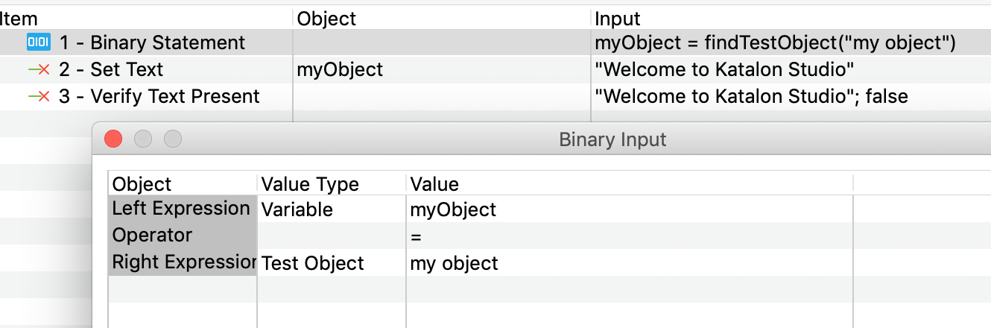Screen dimensions: 991x328
Task: Click the Input column header
Action: [x=617, y=18]
